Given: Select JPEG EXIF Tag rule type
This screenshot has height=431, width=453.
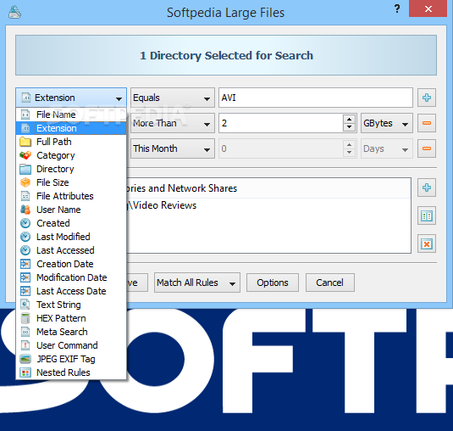Looking at the screenshot, I should (71, 359).
